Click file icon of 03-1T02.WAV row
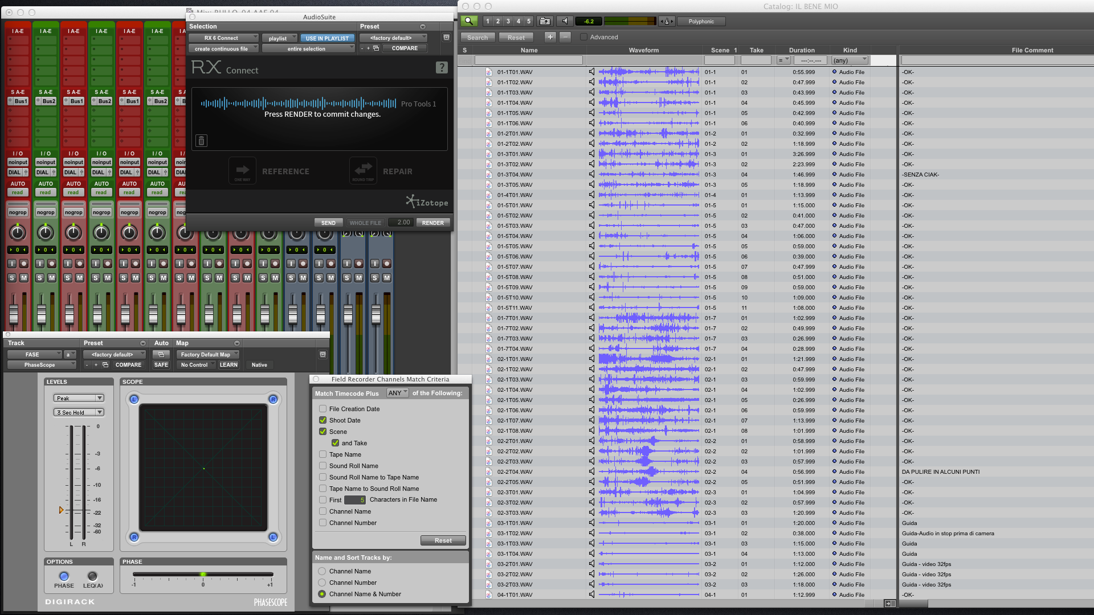The width and height of the screenshot is (1094, 615). click(489, 534)
